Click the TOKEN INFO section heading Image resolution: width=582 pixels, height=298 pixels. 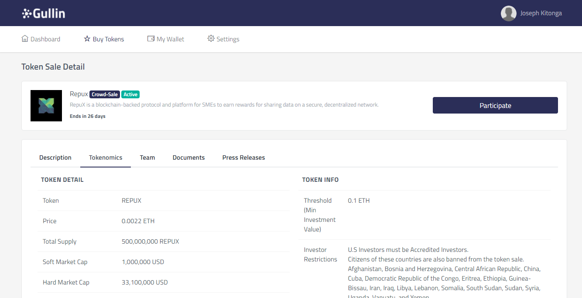coord(320,180)
